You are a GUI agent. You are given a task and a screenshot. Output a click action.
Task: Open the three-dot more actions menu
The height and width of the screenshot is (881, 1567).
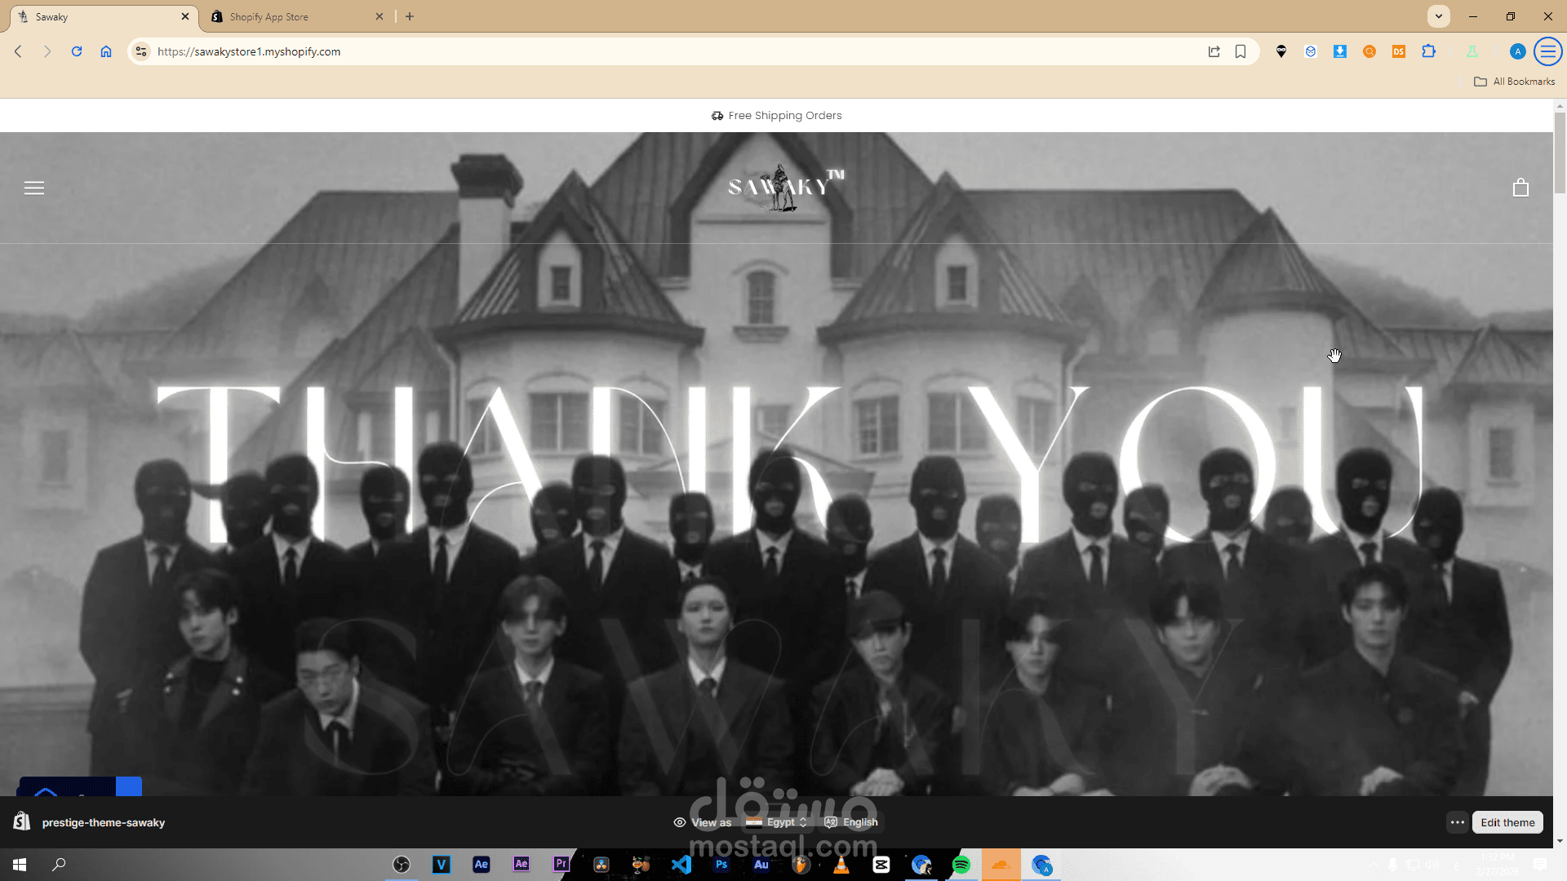coord(1457,822)
